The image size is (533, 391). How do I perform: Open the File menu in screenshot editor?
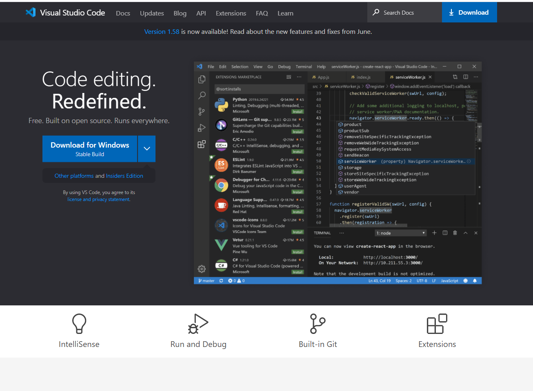(x=211, y=66)
